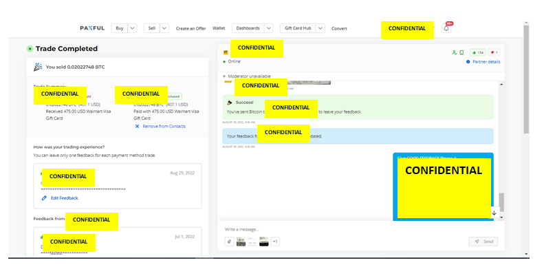The image size is (544, 278).
Task: Expand the Sell dropdown arrow
Action: 164,28
